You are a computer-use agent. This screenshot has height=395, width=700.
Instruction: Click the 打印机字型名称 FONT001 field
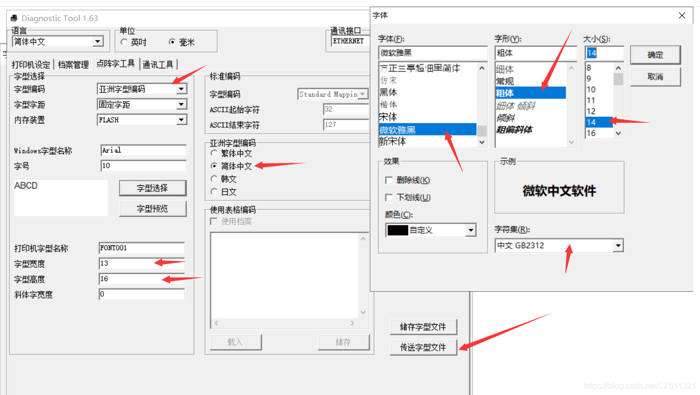coord(141,248)
